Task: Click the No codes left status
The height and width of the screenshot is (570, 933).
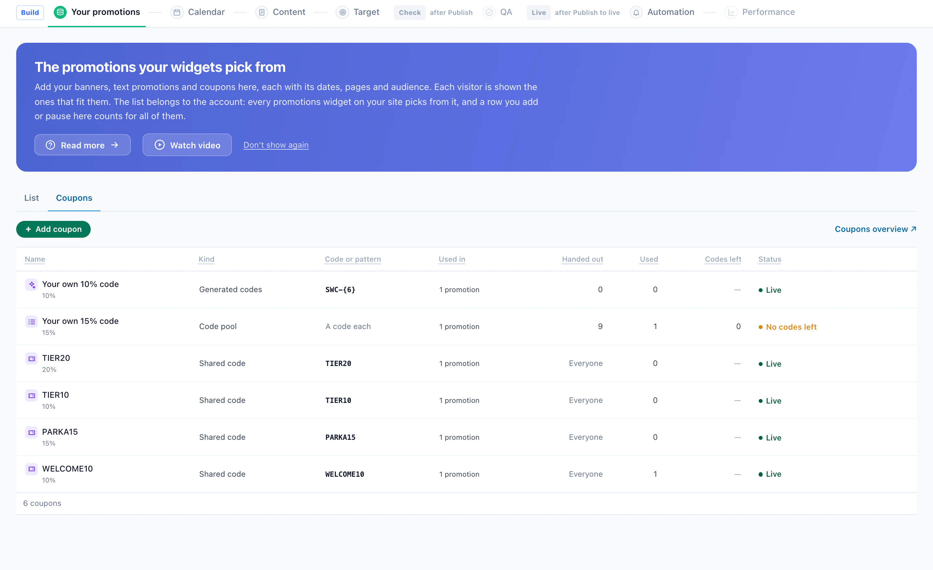Action: [x=788, y=327]
